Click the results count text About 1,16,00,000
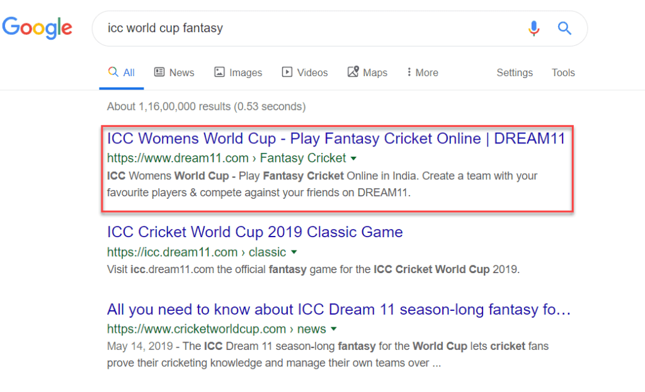The height and width of the screenshot is (392, 645). [x=206, y=107]
